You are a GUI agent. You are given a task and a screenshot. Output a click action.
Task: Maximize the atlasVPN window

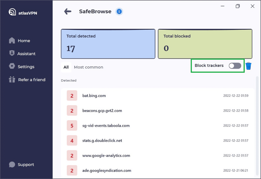click(238, 6)
